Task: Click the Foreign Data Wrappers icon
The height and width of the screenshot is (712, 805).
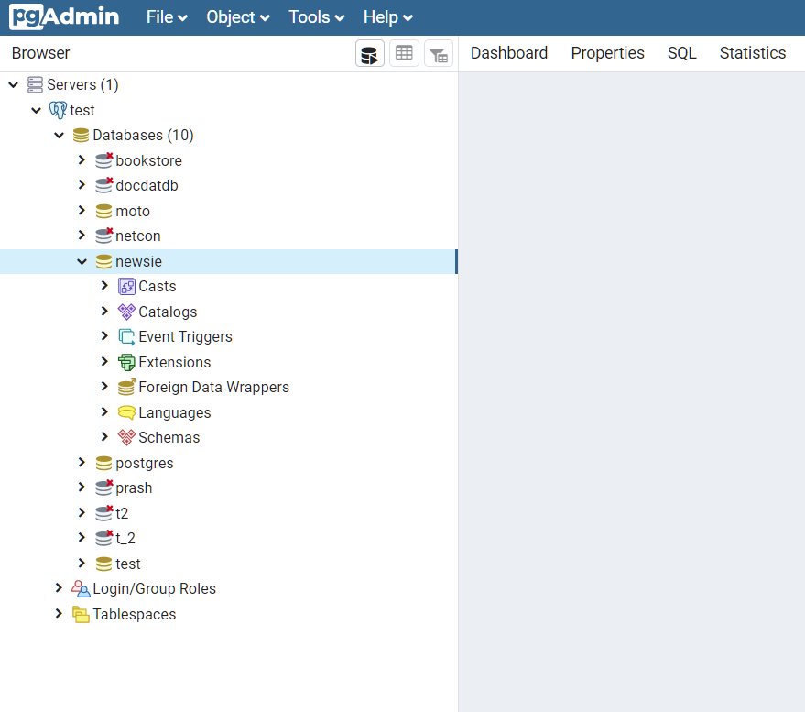Action: (125, 387)
